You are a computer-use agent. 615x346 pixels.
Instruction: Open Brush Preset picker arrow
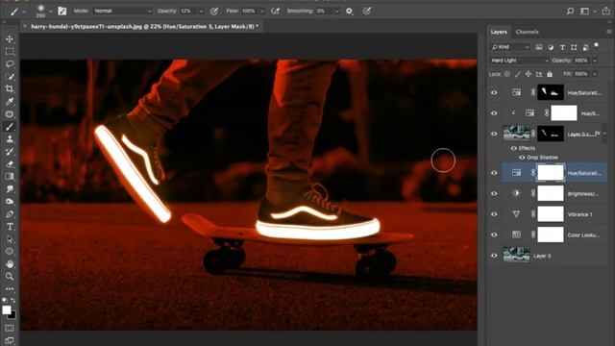tap(51, 12)
